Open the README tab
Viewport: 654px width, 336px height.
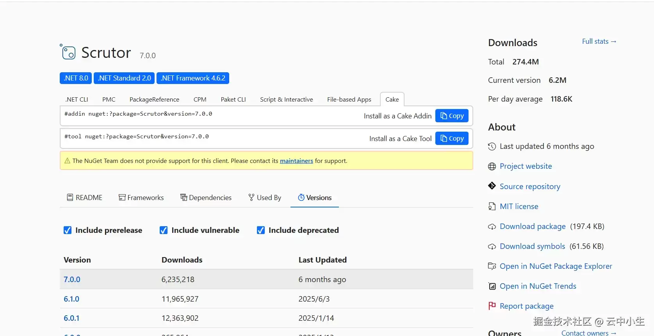point(85,197)
